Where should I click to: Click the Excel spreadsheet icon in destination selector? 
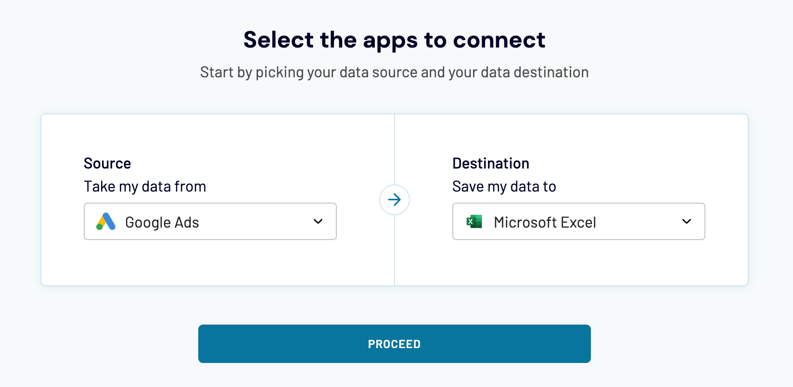(x=474, y=221)
